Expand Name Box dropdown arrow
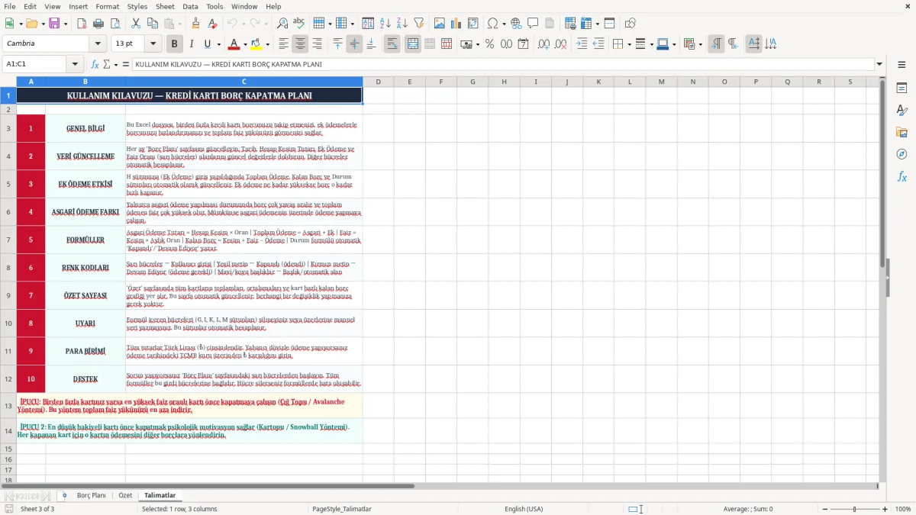Image resolution: width=916 pixels, height=515 pixels. click(x=75, y=64)
